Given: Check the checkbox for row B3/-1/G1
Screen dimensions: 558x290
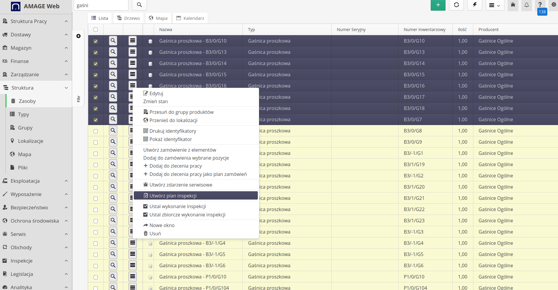Looking at the screenshot, I should coord(96,154).
